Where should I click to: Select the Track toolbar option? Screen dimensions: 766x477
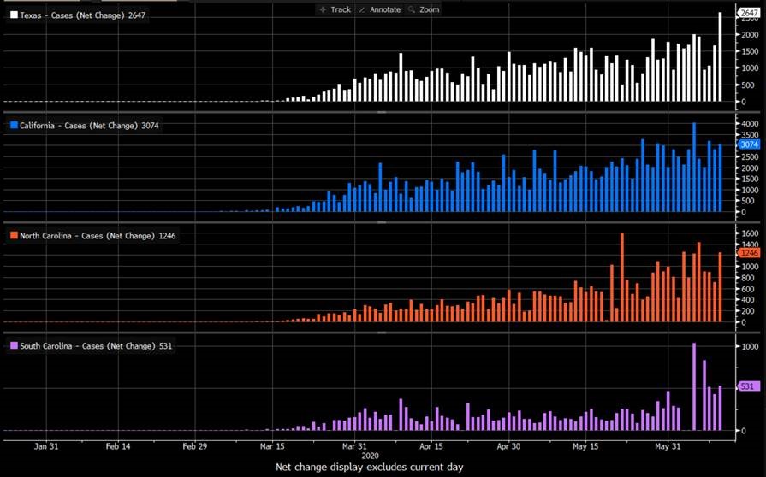coord(340,9)
